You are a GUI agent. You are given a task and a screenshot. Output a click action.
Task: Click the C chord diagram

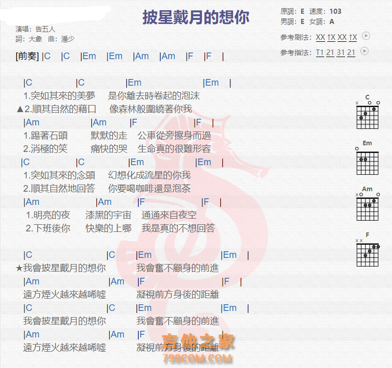(368, 112)
